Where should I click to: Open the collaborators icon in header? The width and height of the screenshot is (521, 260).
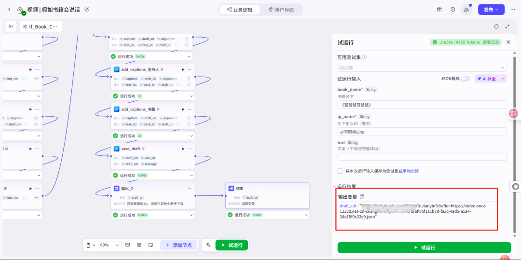tap(466, 10)
